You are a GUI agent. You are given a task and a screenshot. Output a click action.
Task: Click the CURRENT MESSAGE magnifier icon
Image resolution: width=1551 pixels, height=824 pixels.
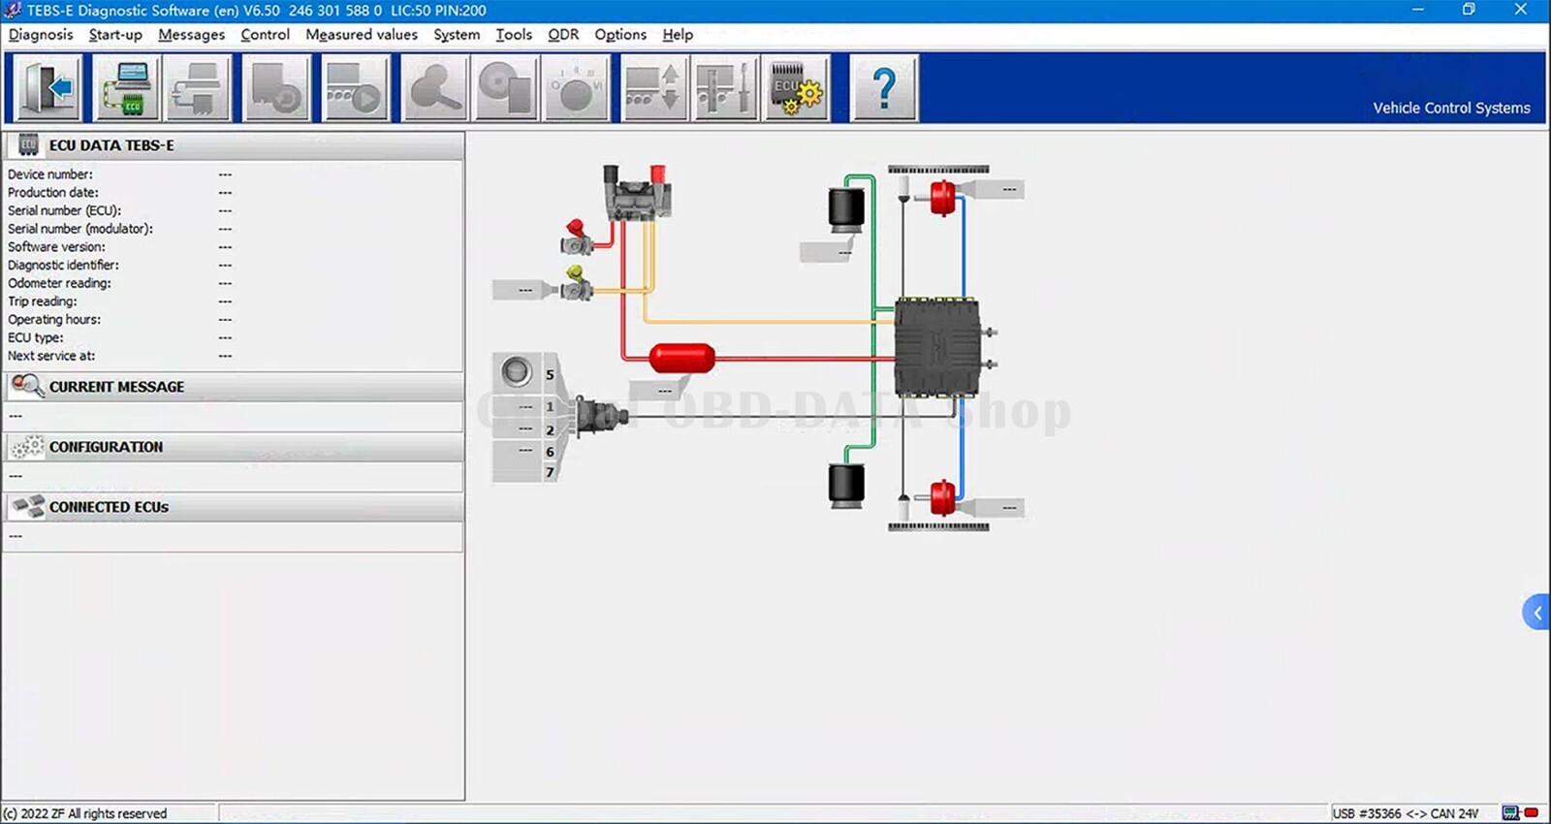(x=27, y=386)
